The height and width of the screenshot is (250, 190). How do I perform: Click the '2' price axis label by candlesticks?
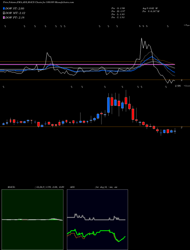coord(182,128)
